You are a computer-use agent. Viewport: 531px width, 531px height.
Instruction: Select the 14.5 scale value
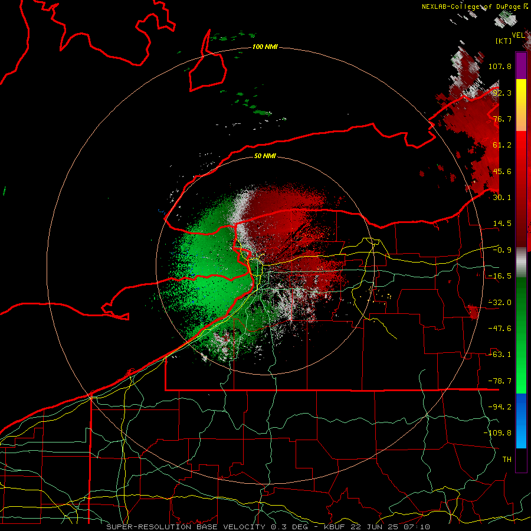(502, 224)
